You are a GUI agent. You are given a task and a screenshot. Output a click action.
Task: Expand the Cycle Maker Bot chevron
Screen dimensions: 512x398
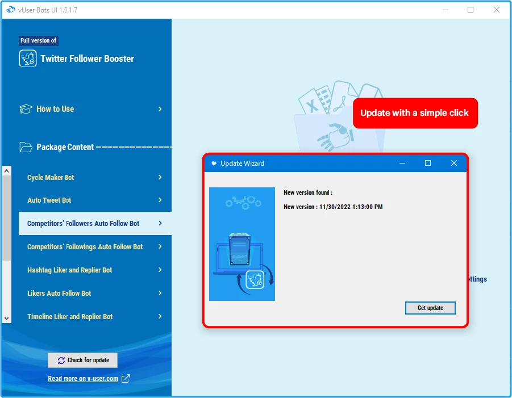[160, 177]
